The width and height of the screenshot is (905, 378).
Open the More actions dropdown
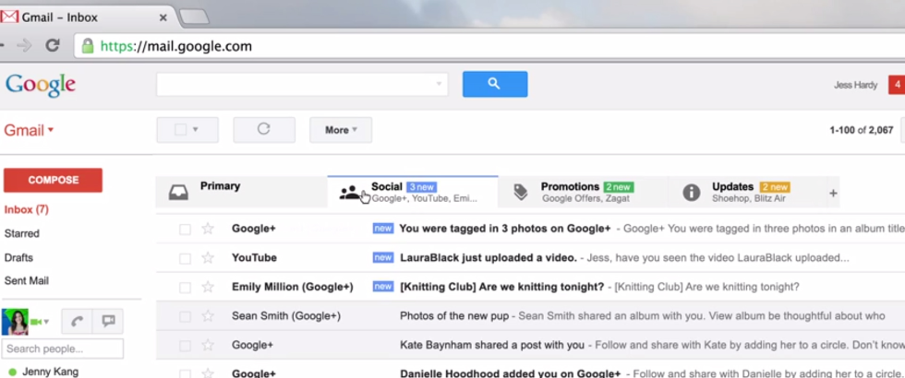[x=341, y=130]
